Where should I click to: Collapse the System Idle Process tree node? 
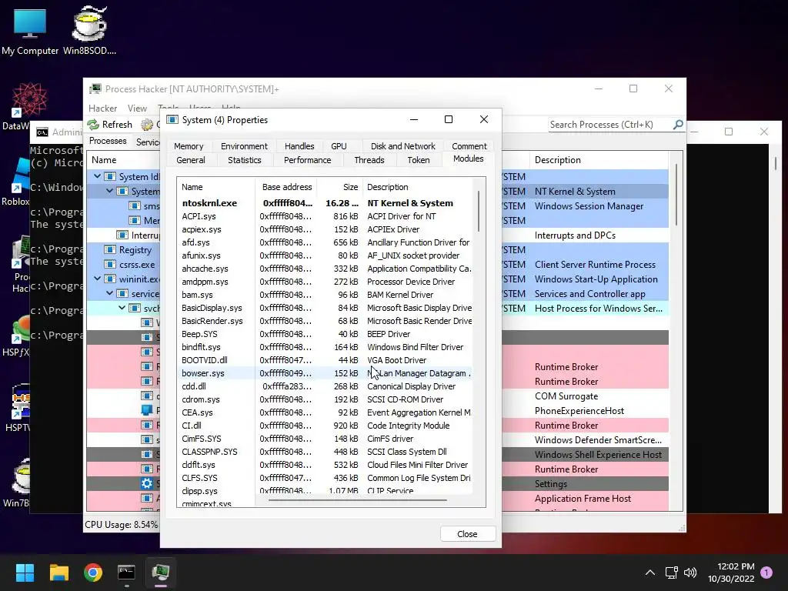pos(98,176)
